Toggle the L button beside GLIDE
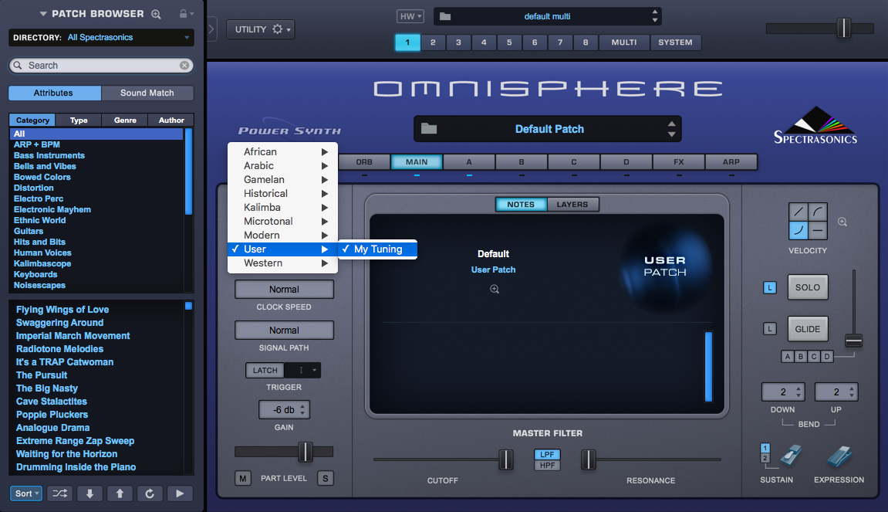The height and width of the screenshot is (512, 888). (770, 328)
